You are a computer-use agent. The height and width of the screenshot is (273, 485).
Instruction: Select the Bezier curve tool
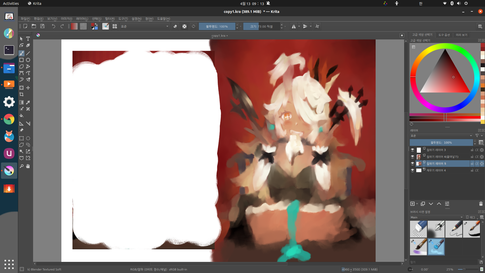[21, 73]
